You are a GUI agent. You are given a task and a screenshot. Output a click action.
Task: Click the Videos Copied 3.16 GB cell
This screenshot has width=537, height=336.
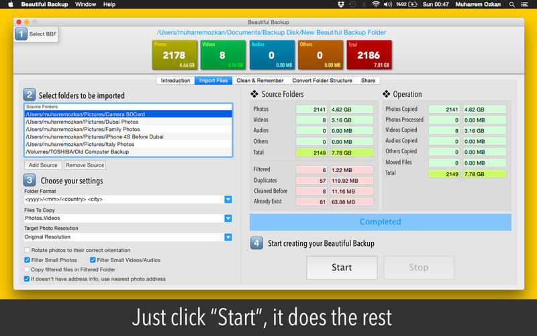[484, 130]
